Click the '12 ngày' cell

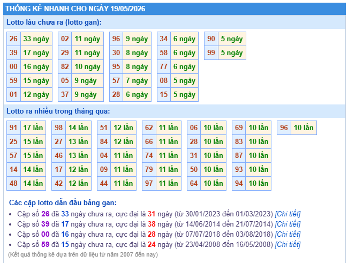pyautogui.click(x=36, y=95)
